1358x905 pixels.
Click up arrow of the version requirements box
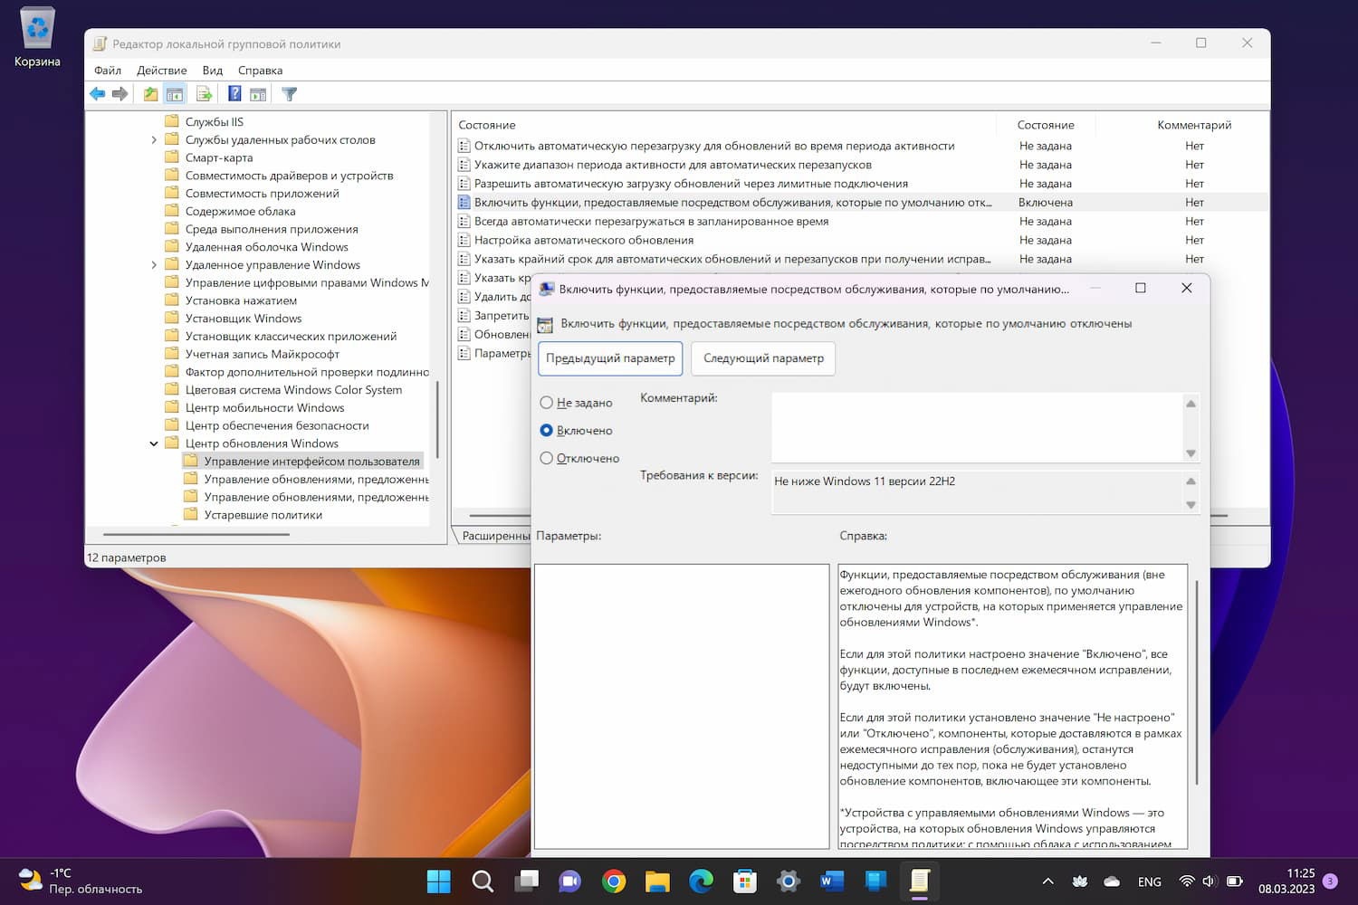tap(1191, 481)
